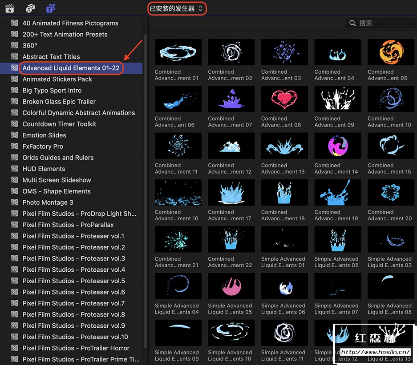The height and width of the screenshot is (365, 417).
Task: Click icon beside Photo Montage 3
Action: pyautogui.click(x=15, y=202)
